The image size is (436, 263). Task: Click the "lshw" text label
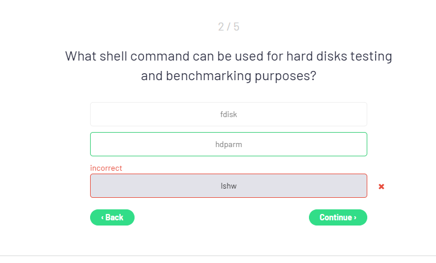point(229,186)
